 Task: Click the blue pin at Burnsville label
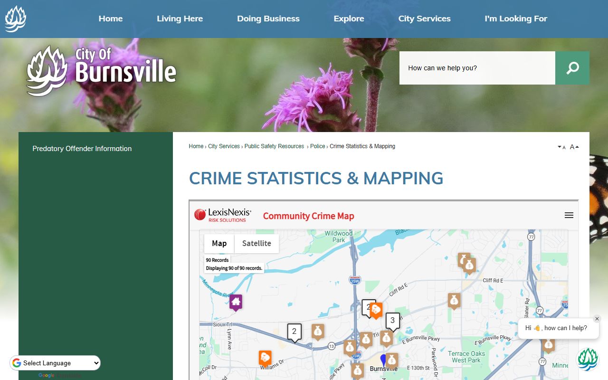pyautogui.click(x=384, y=360)
